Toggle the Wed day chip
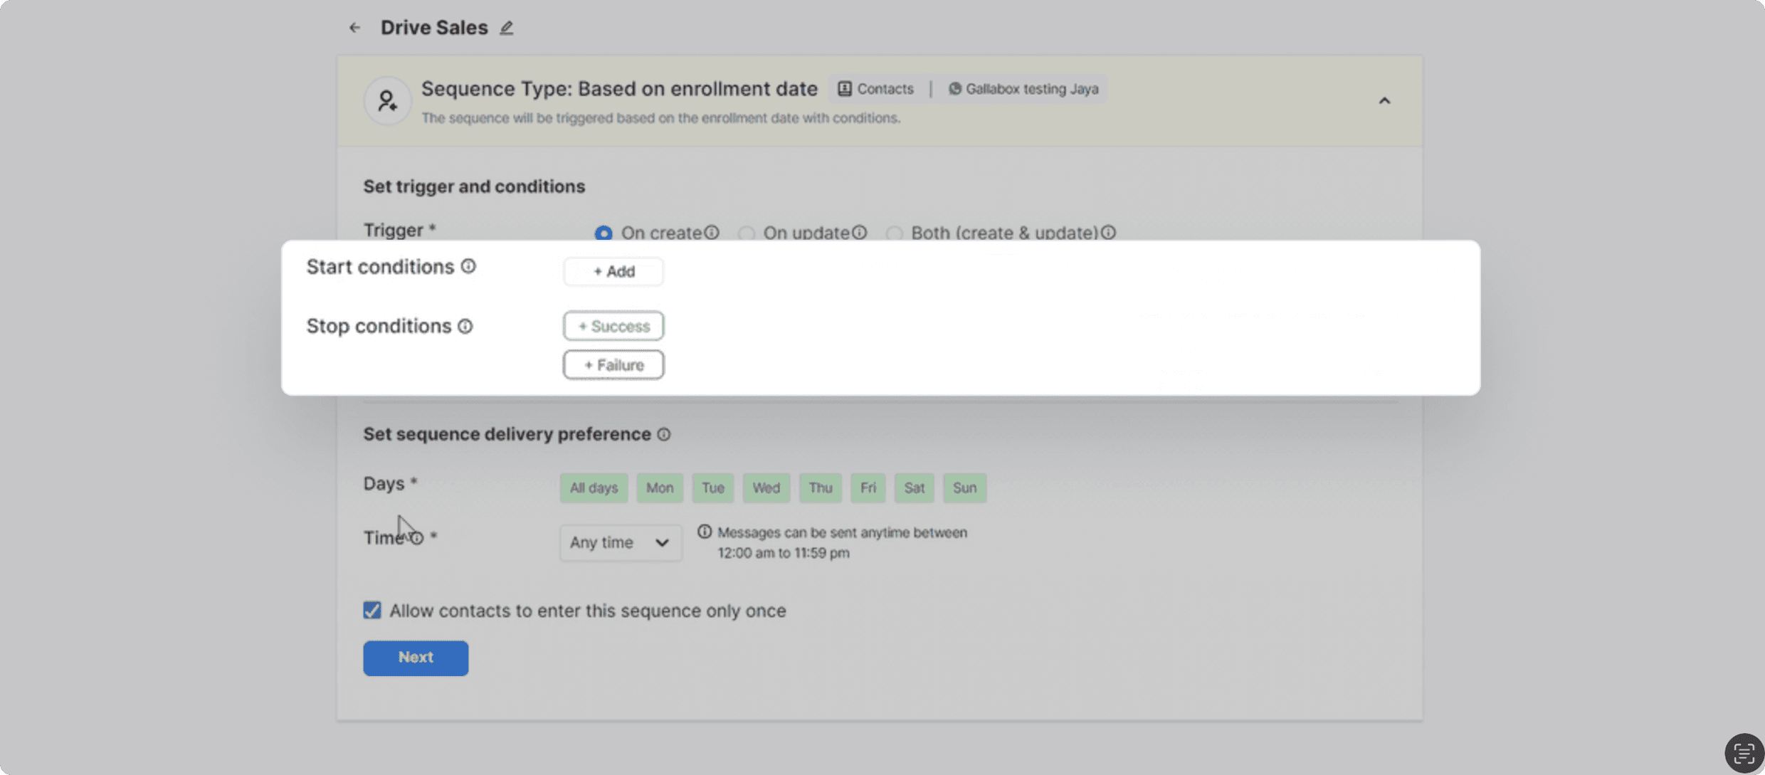Image resolution: width=1765 pixels, height=775 pixels. [766, 488]
